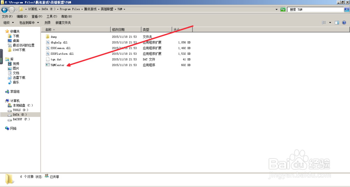Click the 计算机 icon in sidebar

(7, 101)
